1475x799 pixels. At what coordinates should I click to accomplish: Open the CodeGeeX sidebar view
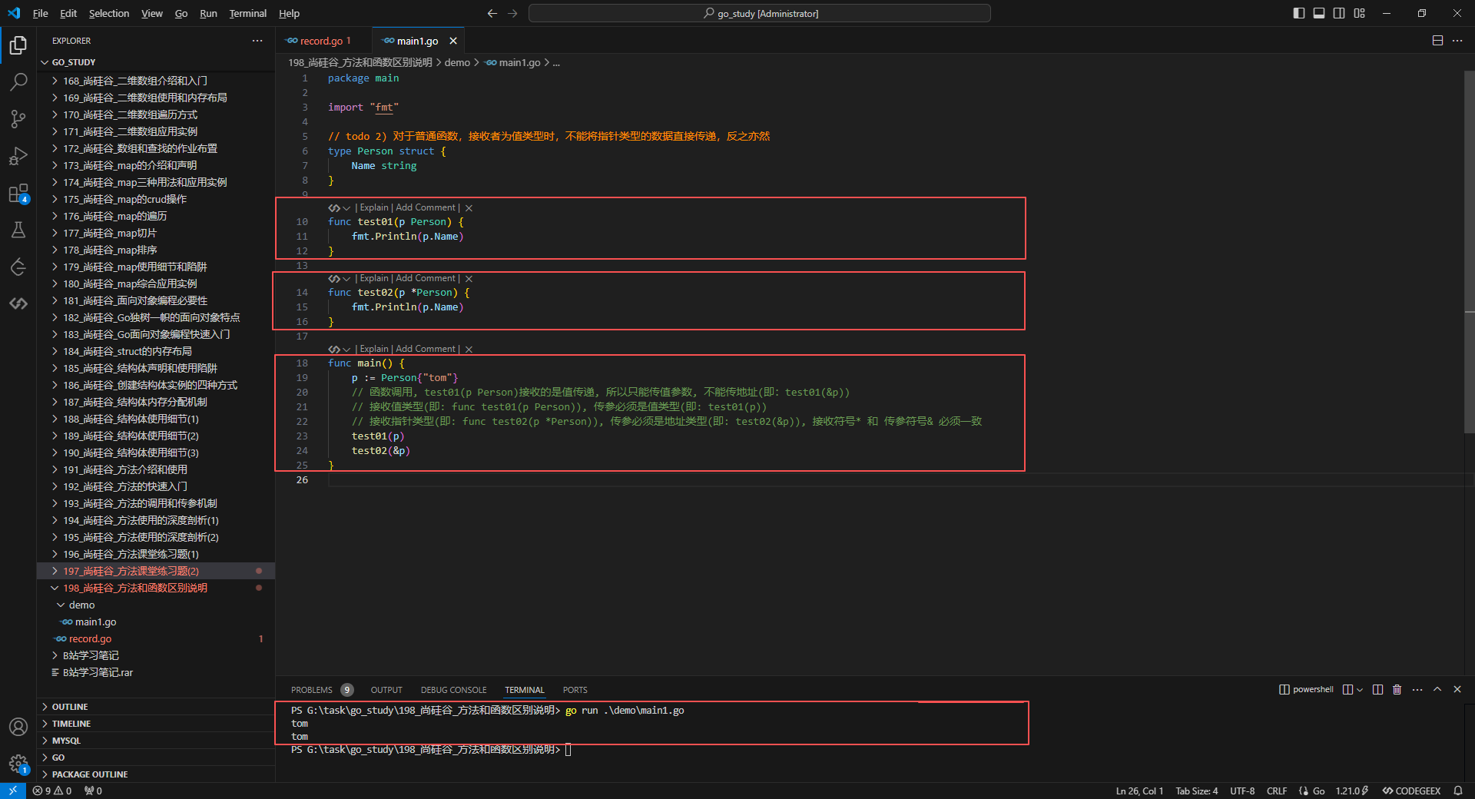point(18,303)
